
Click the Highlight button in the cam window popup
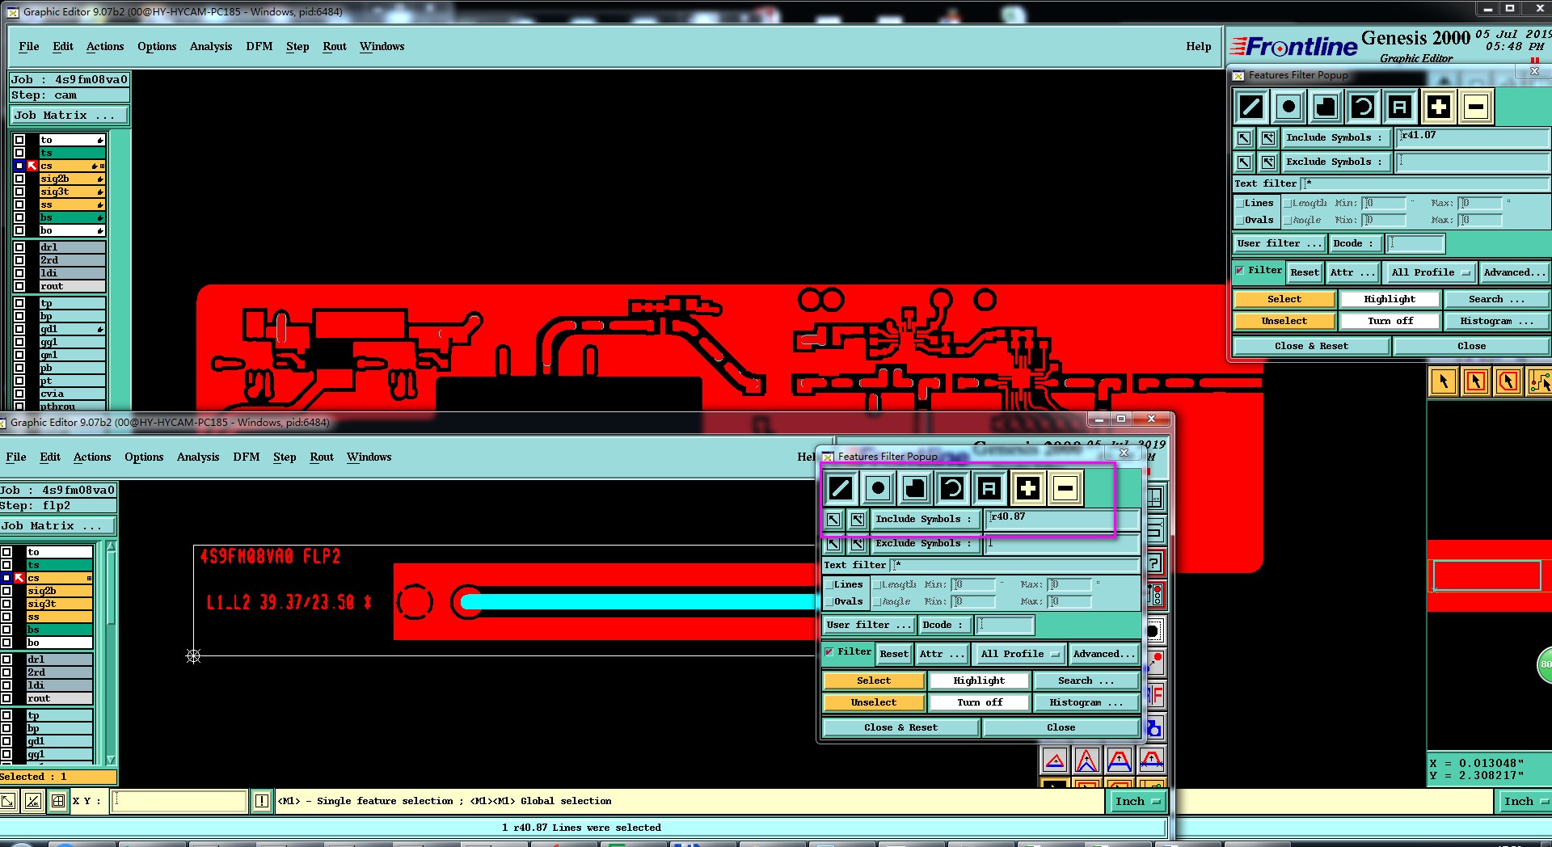tap(1390, 300)
